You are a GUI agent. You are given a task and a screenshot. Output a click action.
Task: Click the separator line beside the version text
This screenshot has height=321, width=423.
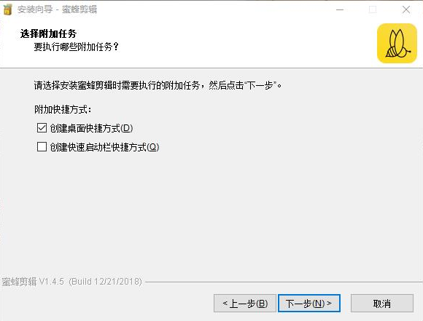(x=284, y=282)
